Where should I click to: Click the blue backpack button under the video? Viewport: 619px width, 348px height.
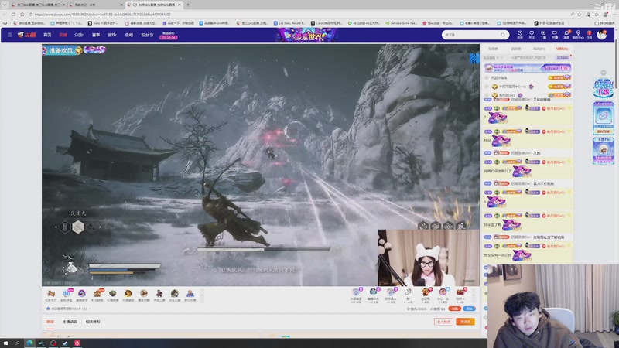click(x=469, y=309)
